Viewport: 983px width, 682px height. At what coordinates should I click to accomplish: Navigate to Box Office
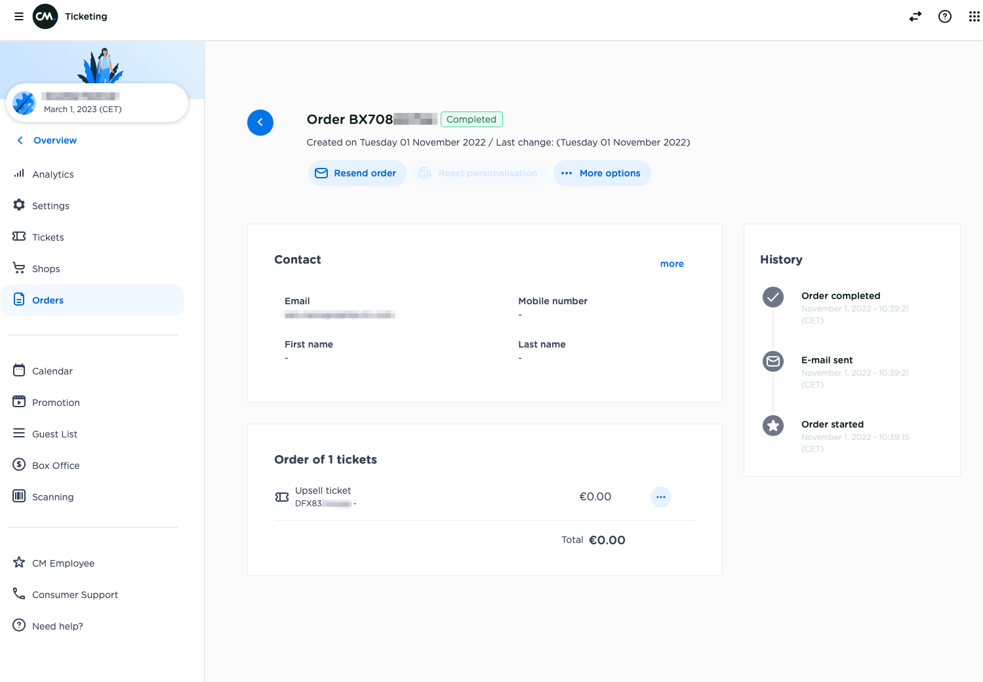pos(56,466)
